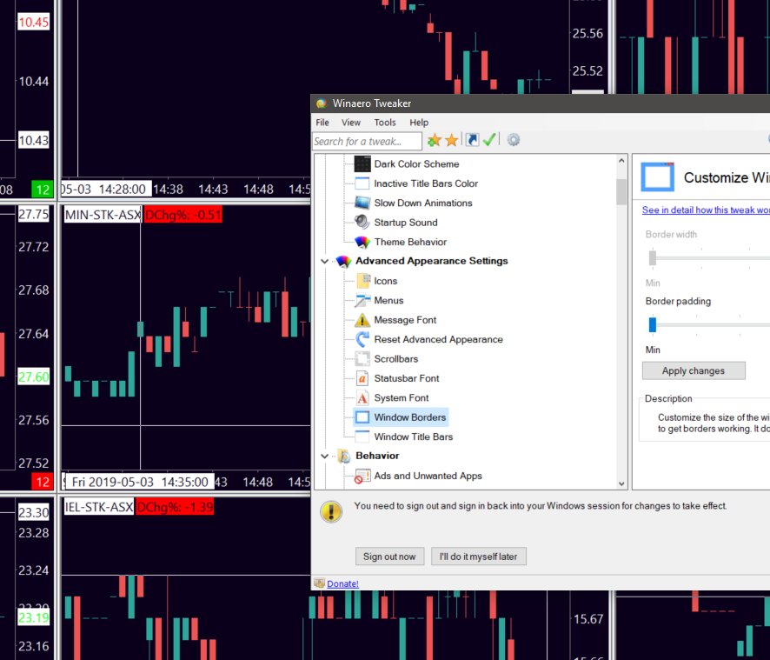This screenshot has height=660, width=770.
Task: Select the Message Font item
Action: click(x=405, y=320)
